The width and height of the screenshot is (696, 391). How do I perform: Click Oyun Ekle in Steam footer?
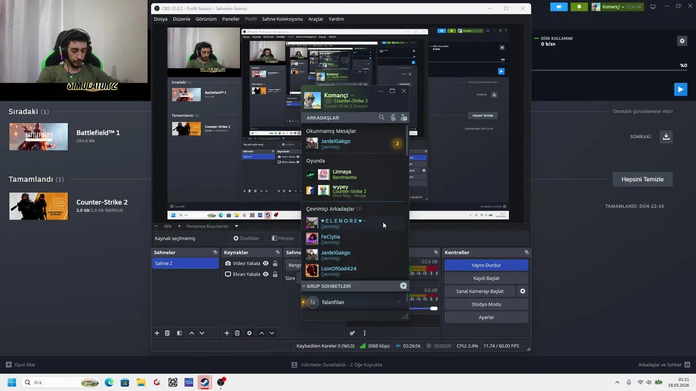click(x=20, y=365)
